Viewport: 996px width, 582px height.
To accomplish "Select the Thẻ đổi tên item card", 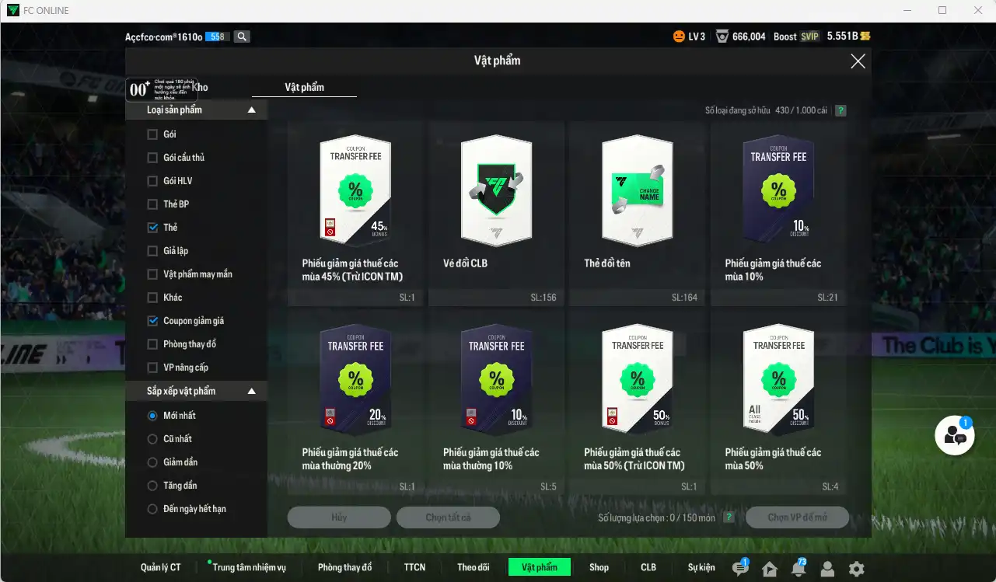I will (638, 214).
